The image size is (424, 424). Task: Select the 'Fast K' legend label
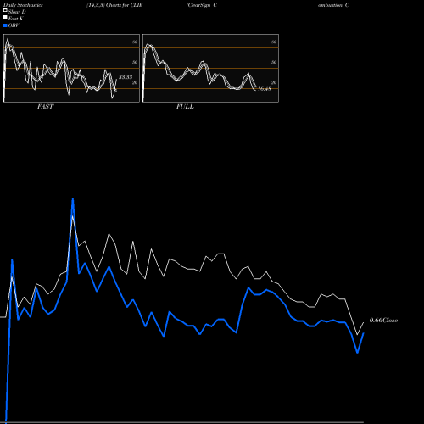click(16, 19)
